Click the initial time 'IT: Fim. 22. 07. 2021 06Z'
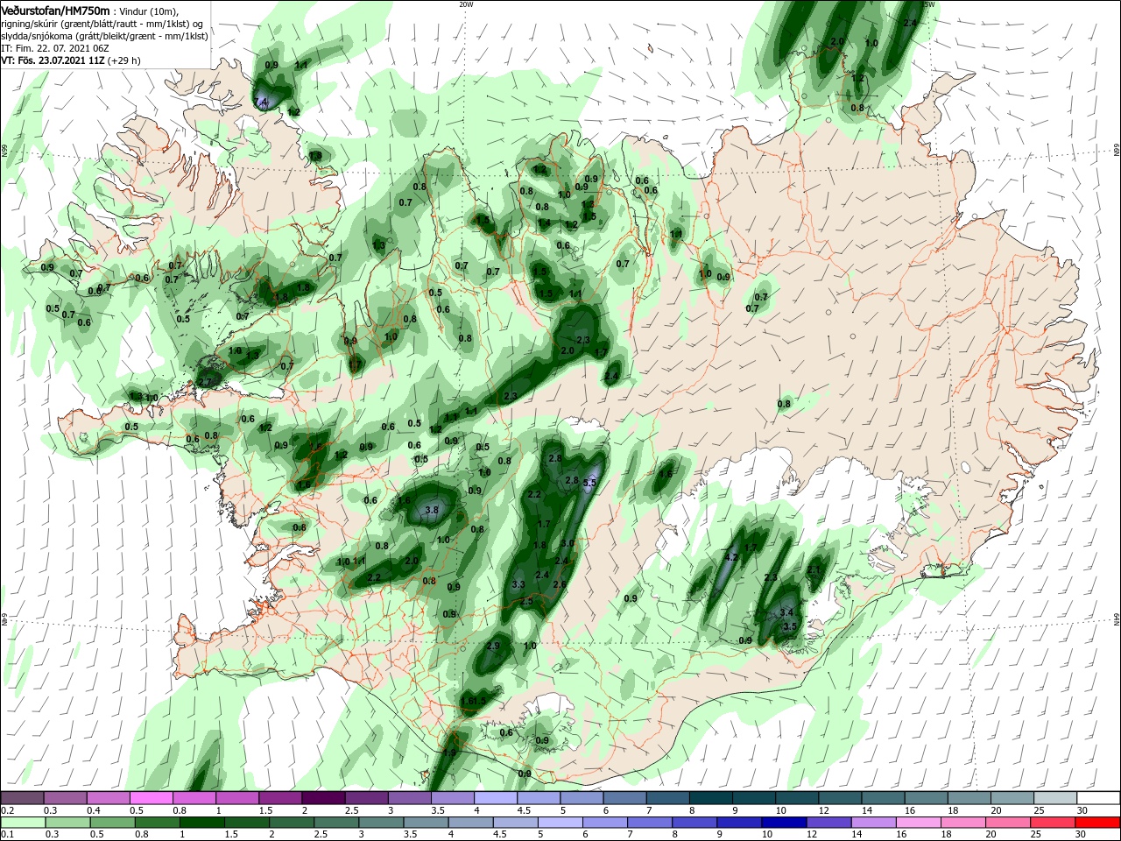The image size is (1121, 841). 54,48
